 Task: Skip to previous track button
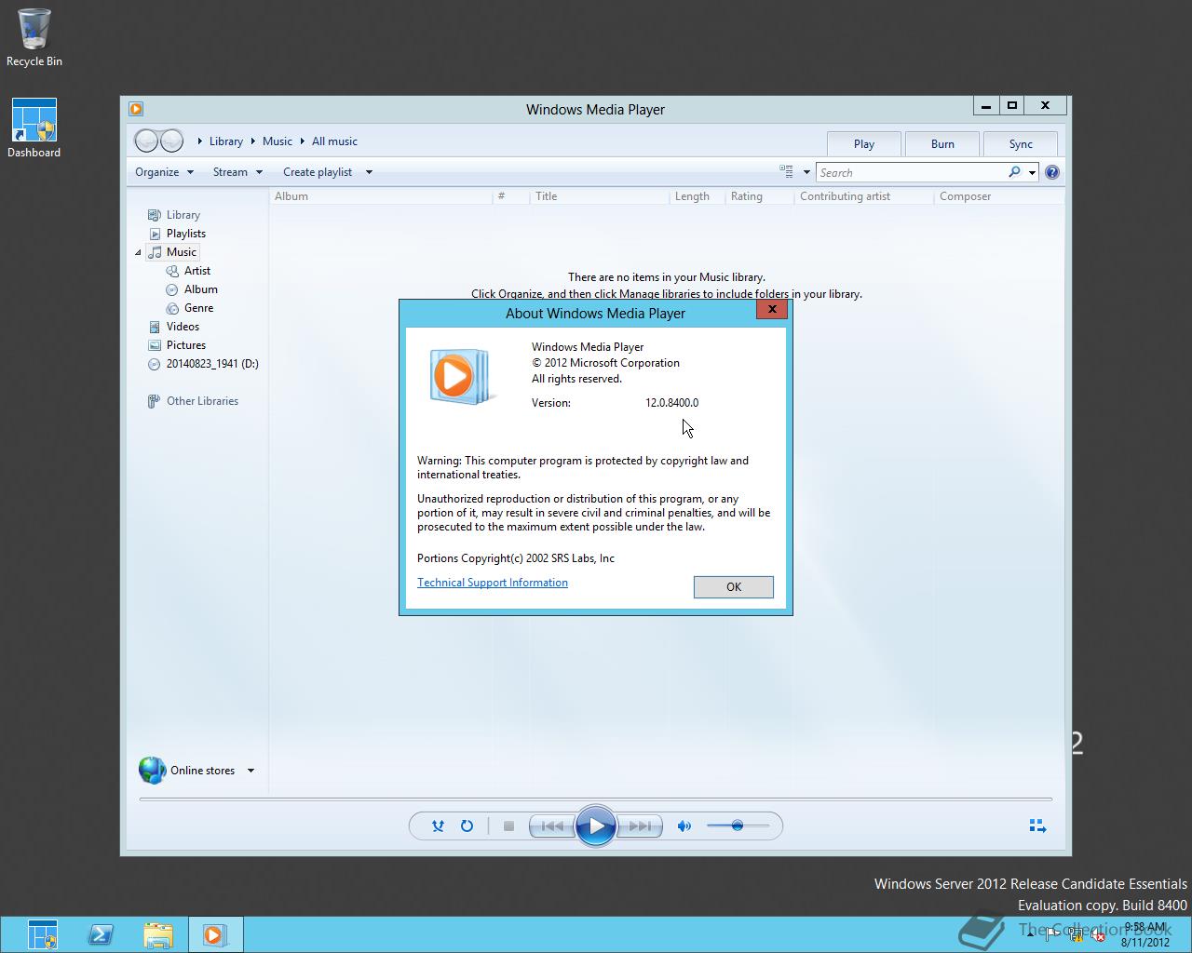click(x=552, y=825)
